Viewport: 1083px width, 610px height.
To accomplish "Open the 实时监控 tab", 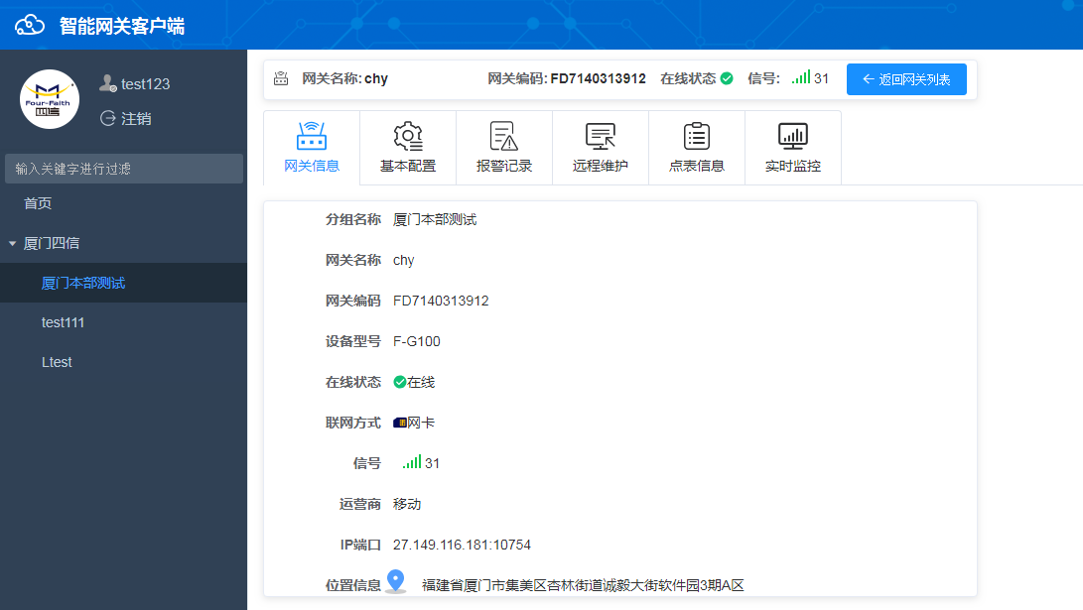I will 793,148.
